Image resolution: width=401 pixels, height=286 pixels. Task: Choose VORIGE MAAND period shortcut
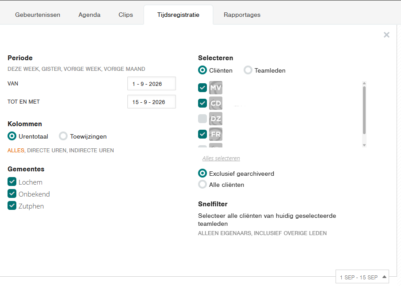tap(124, 69)
